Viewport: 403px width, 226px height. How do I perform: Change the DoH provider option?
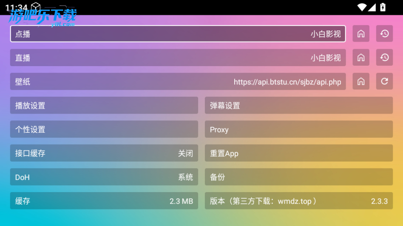pos(104,177)
